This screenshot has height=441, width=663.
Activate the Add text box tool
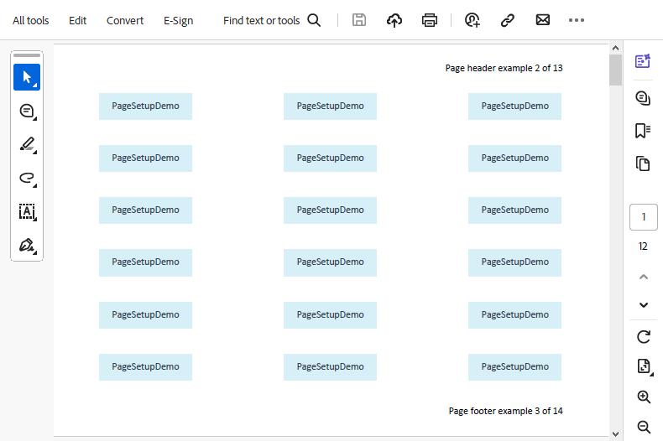27,211
